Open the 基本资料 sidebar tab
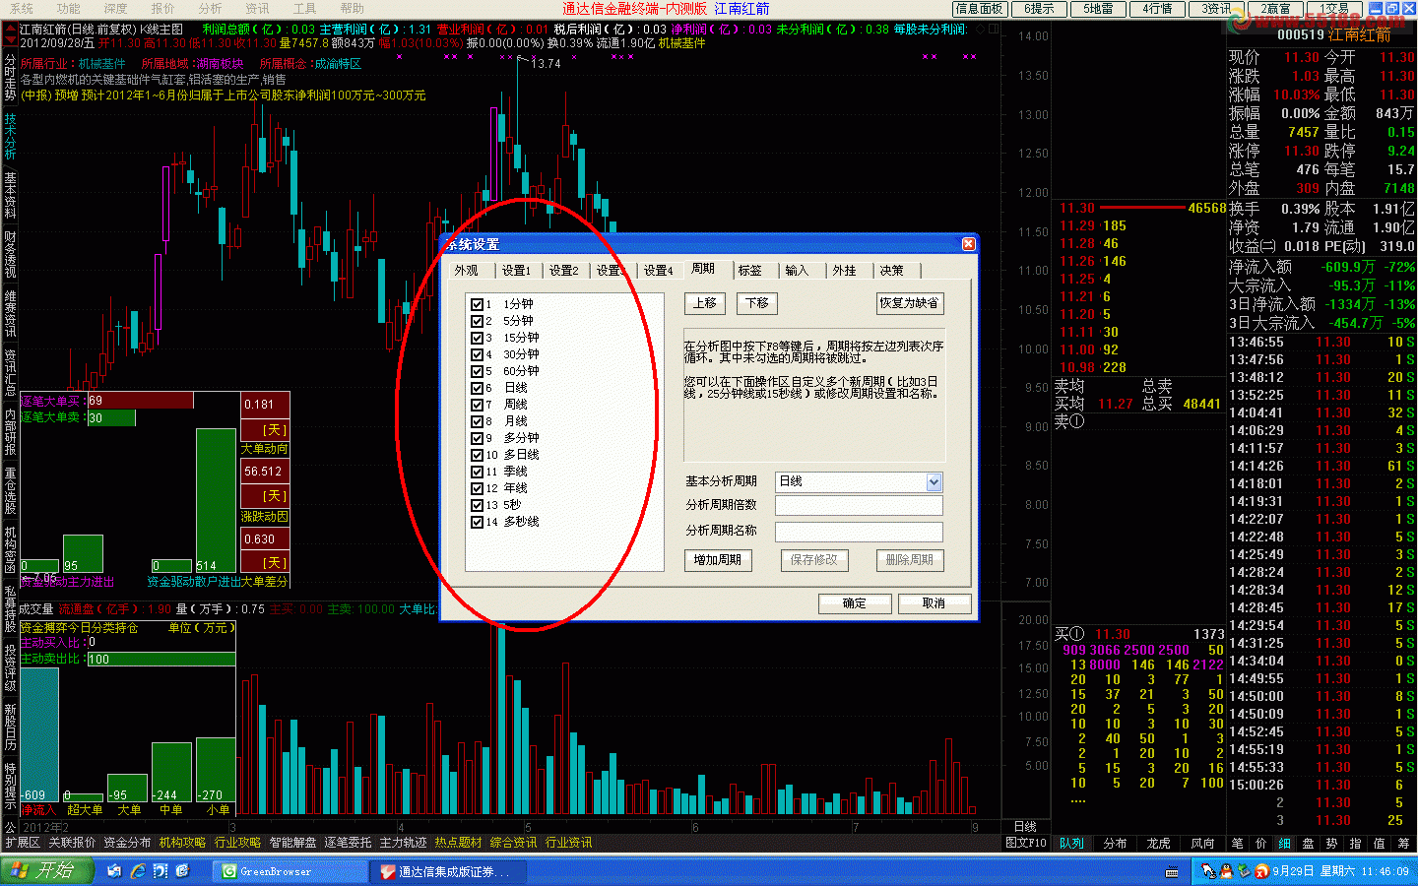The height and width of the screenshot is (886, 1418). point(10,196)
